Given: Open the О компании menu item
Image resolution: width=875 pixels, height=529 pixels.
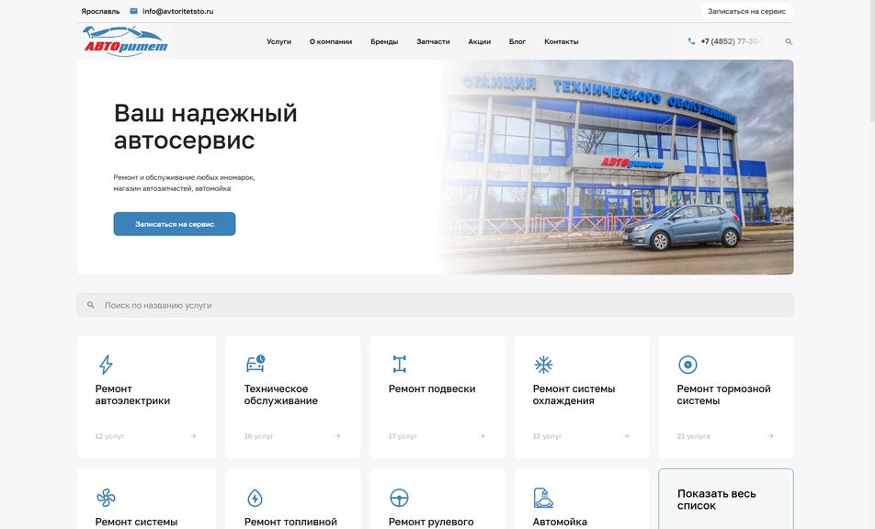Looking at the screenshot, I should click(331, 41).
